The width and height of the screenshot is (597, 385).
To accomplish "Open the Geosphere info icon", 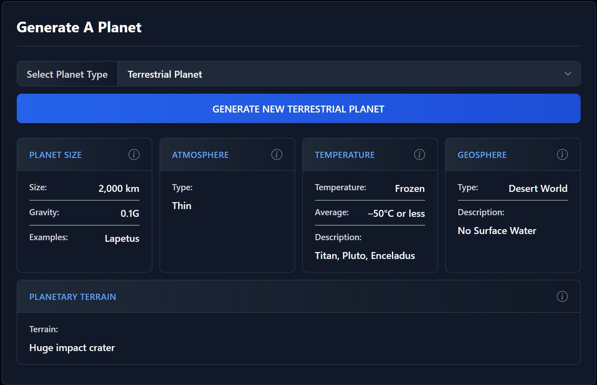I will coord(562,155).
